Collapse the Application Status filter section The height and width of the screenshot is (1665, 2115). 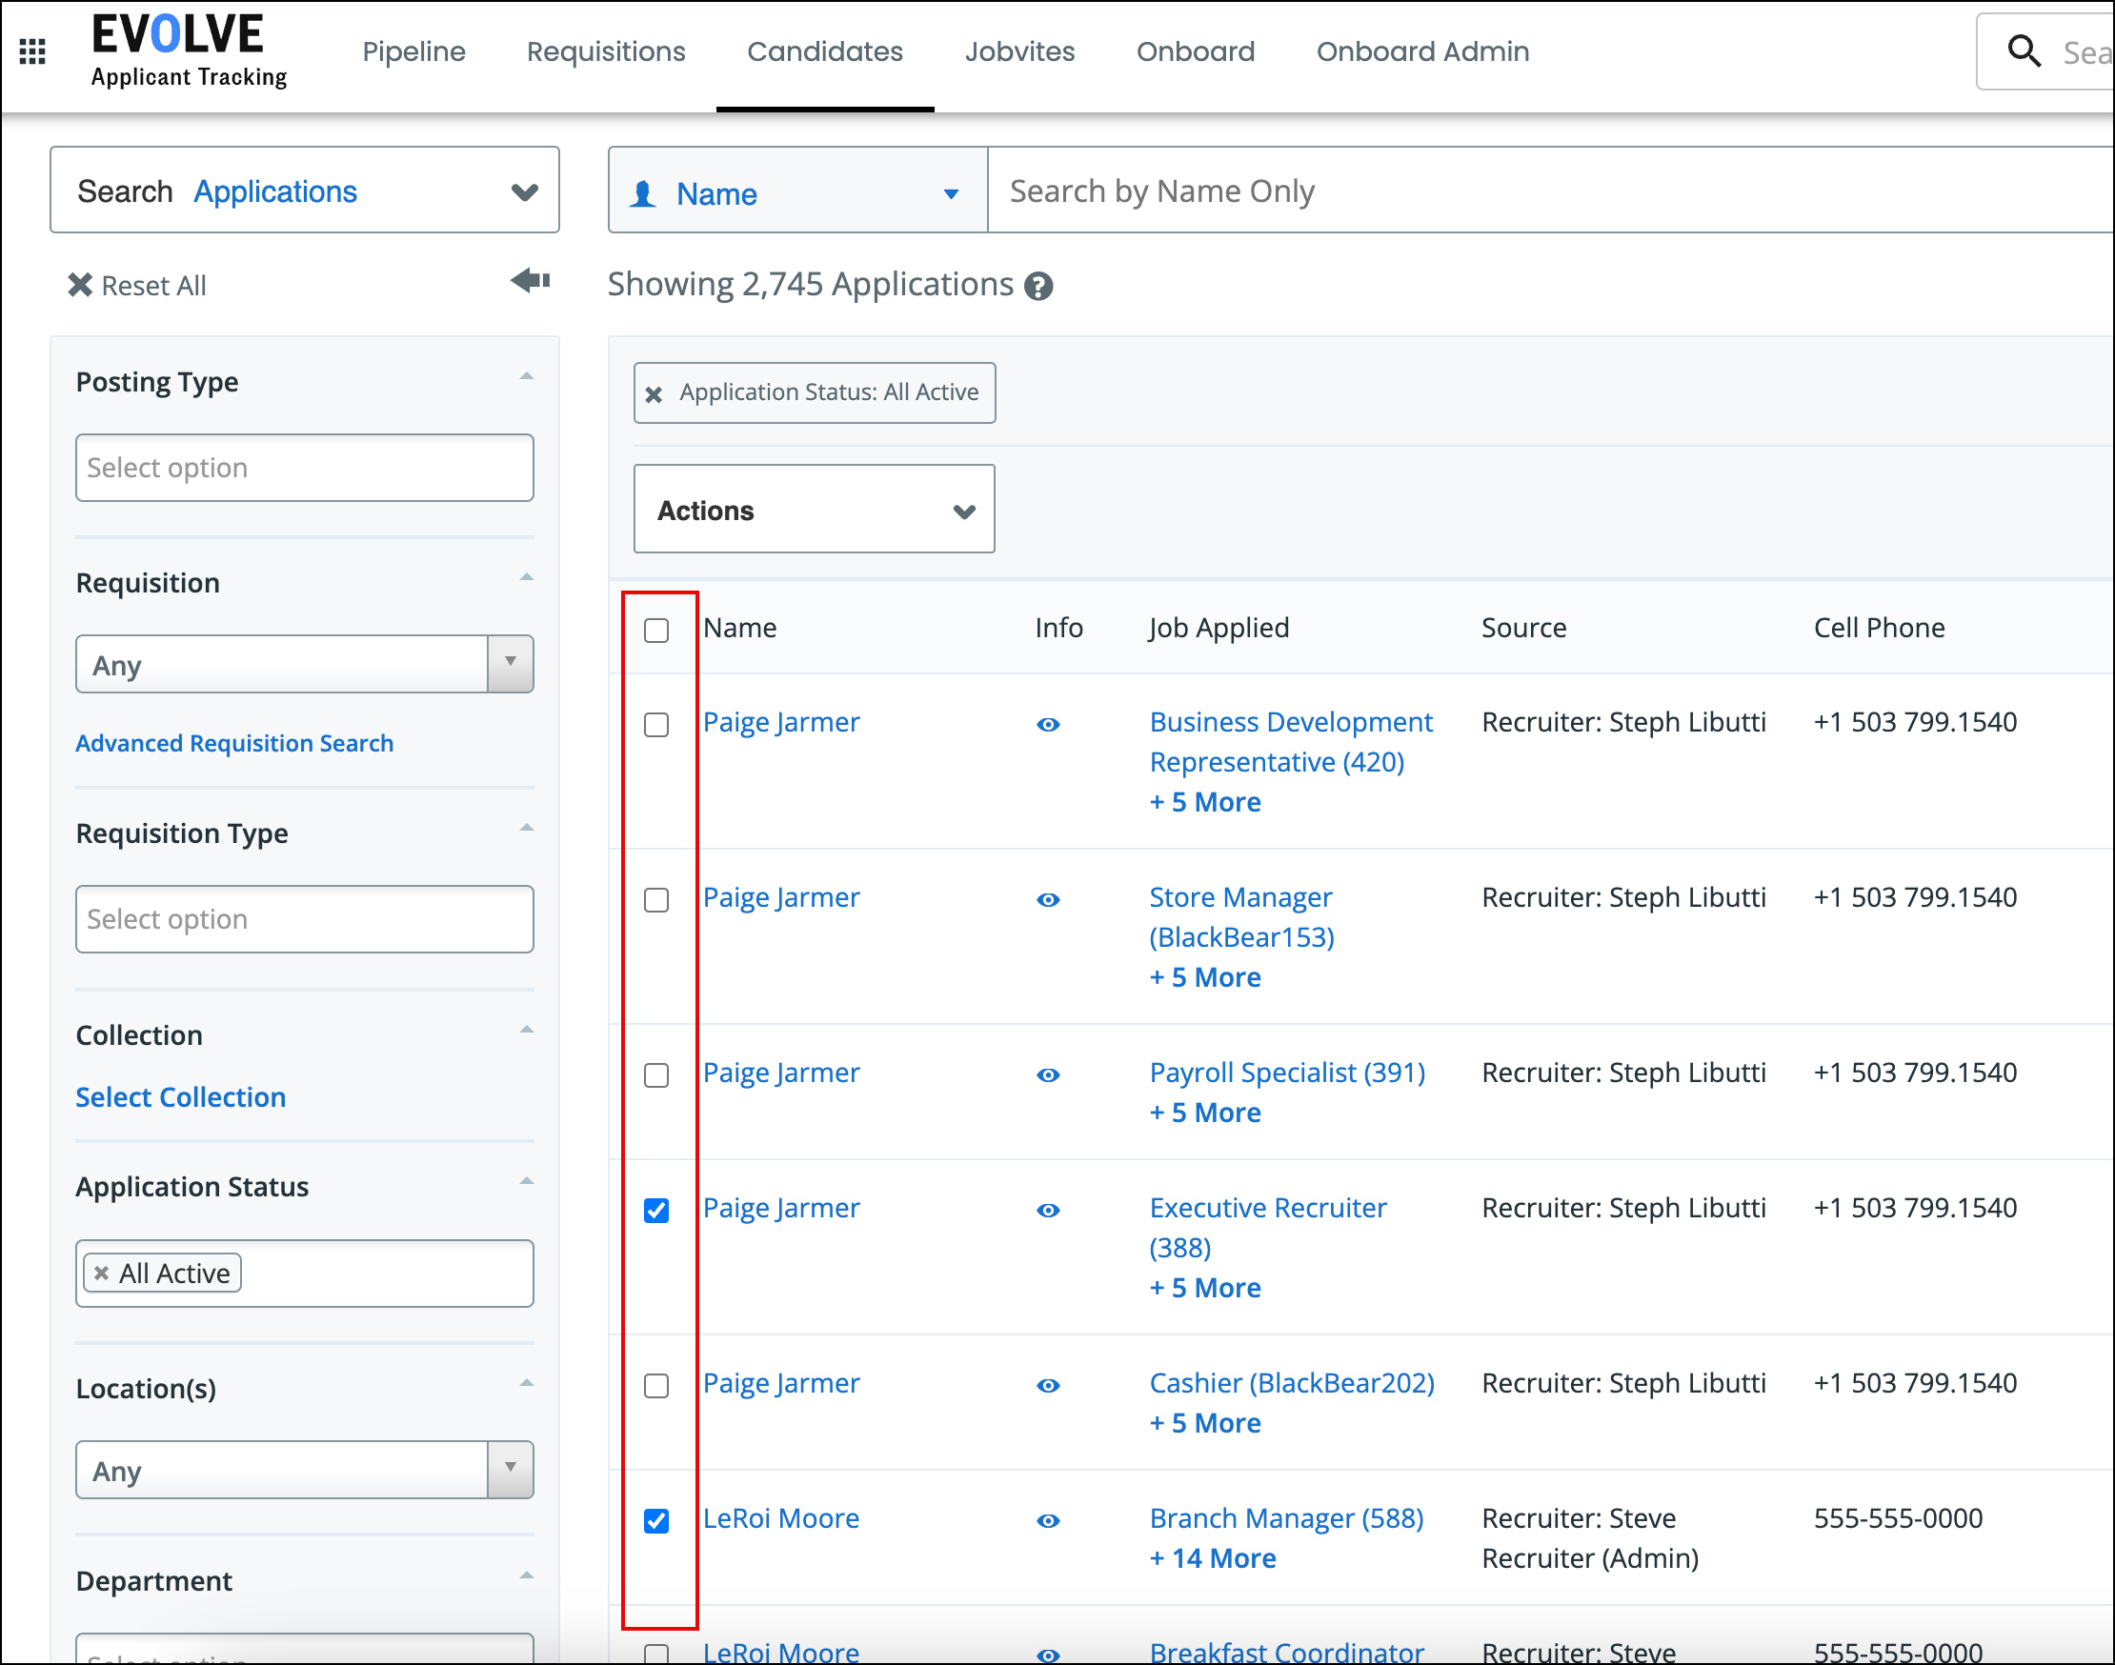coord(527,1180)
